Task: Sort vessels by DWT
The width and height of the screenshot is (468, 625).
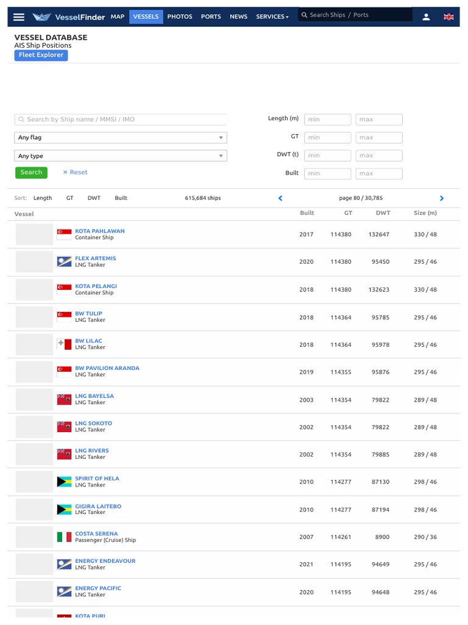Action: click(94, 198)
